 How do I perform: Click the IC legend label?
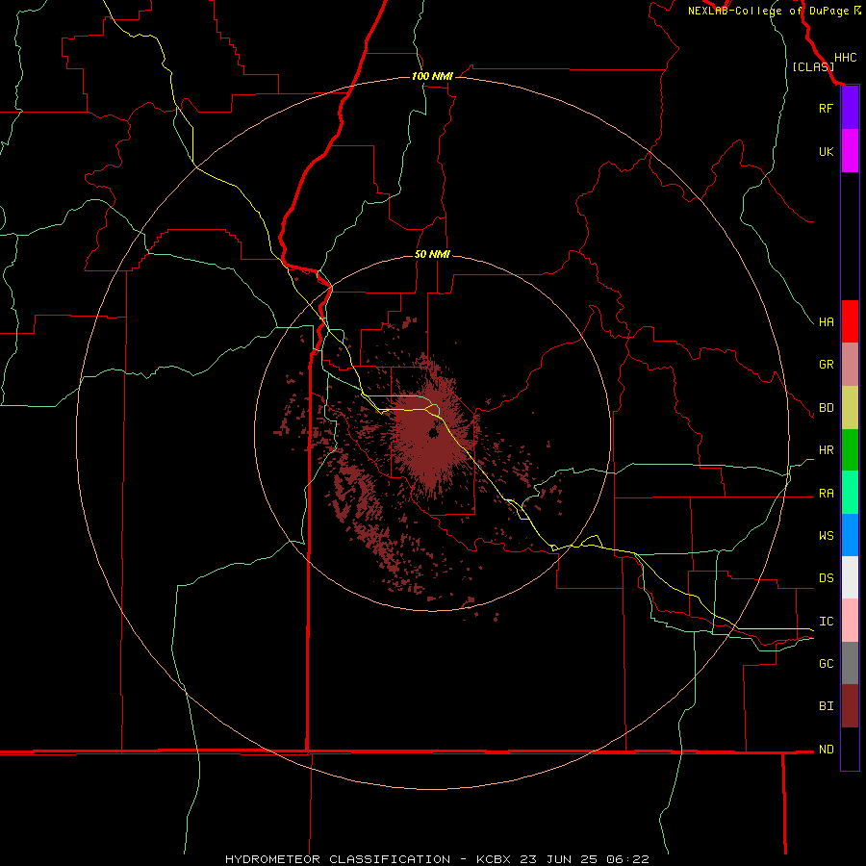826,622
